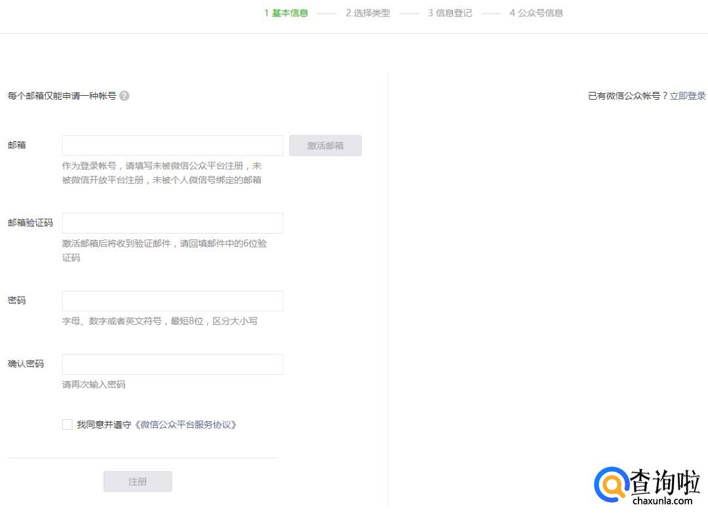Click the help question mark icon
708x521 pixels.
pyautogui.click(x=124, y=96)
